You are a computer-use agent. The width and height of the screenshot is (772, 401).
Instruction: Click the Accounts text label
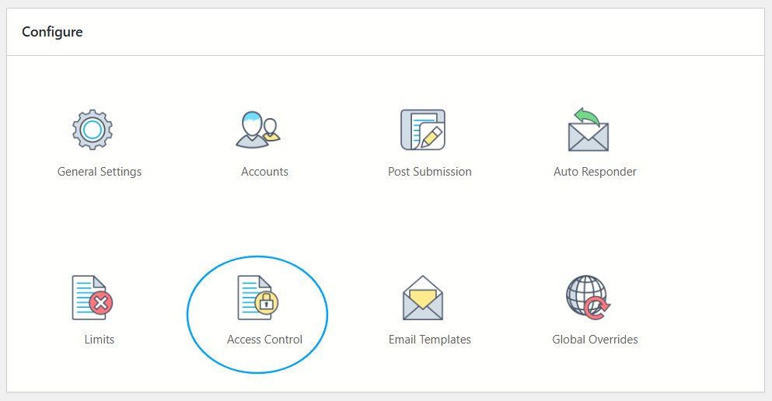[264, 172]
